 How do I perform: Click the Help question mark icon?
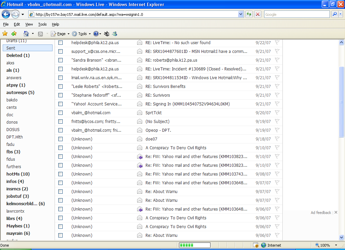point(96,34)
